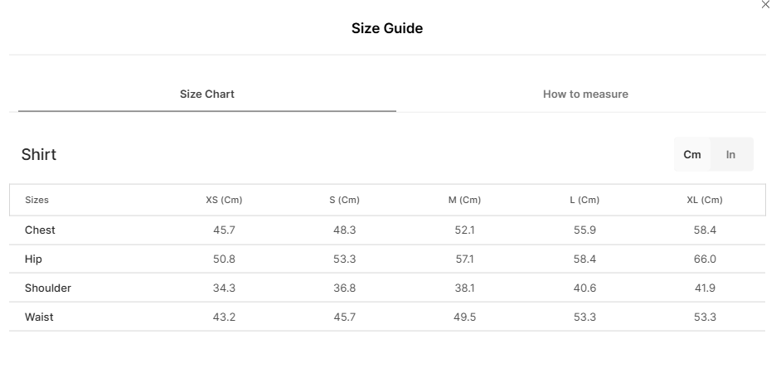Select the Waist row label
781x373 pixels.
click(39, 317)
